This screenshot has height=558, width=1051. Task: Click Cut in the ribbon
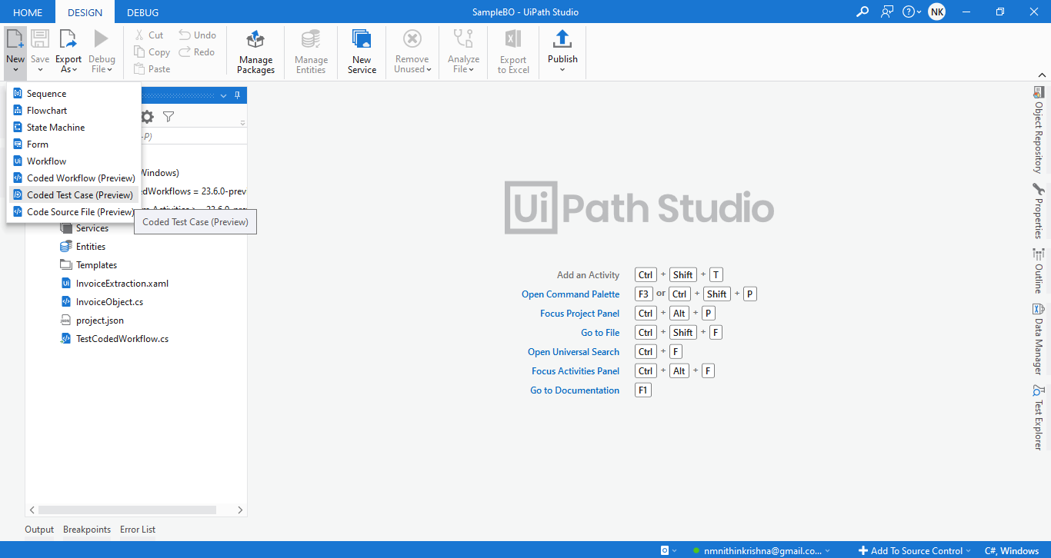point(148,35)
